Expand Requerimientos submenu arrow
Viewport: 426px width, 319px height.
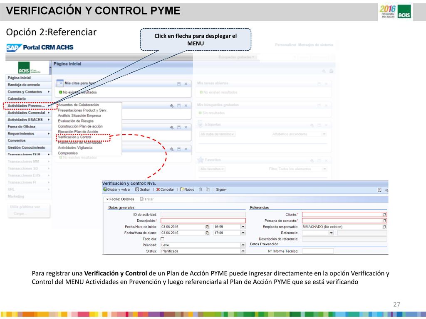click(x=49, y=134)
